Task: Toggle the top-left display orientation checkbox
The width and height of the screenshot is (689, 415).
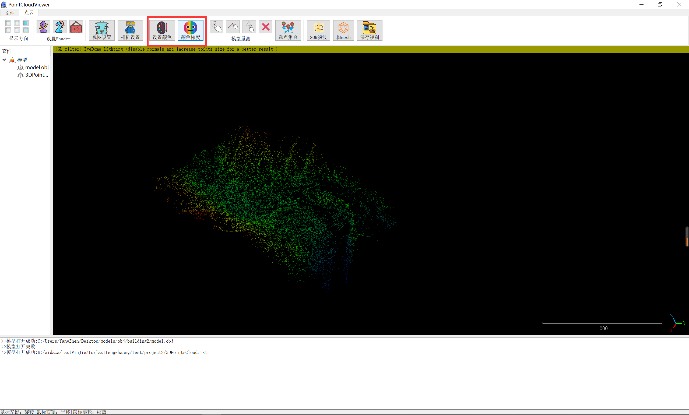Action: pyautogui.click(x=8, y=23)
